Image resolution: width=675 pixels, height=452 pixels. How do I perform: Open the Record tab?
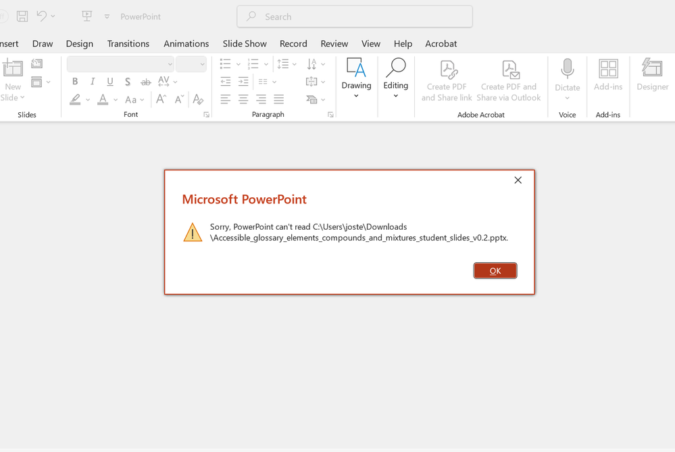point(294,43)
